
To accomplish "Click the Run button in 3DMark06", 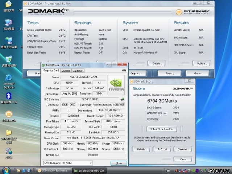I will pos(34,73).
